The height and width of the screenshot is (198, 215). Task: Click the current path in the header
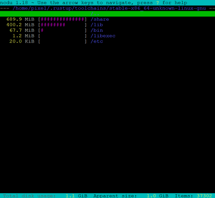pyautogui.click(x=109, y=8)
